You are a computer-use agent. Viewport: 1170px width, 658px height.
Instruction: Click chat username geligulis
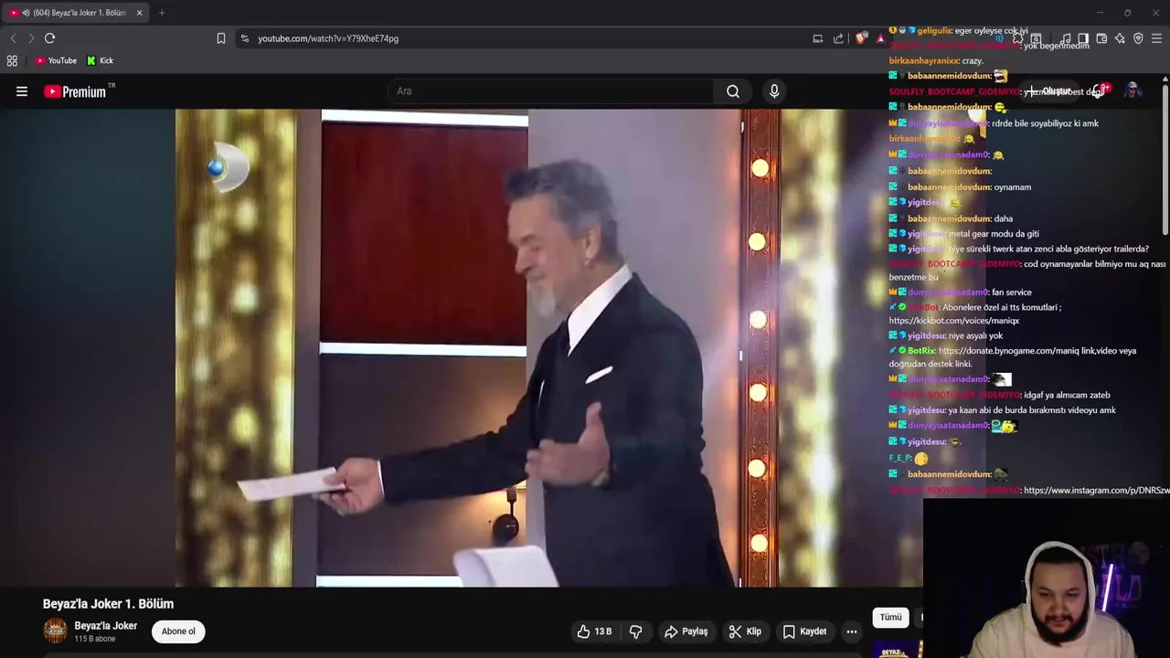click(x=933, y=31)
